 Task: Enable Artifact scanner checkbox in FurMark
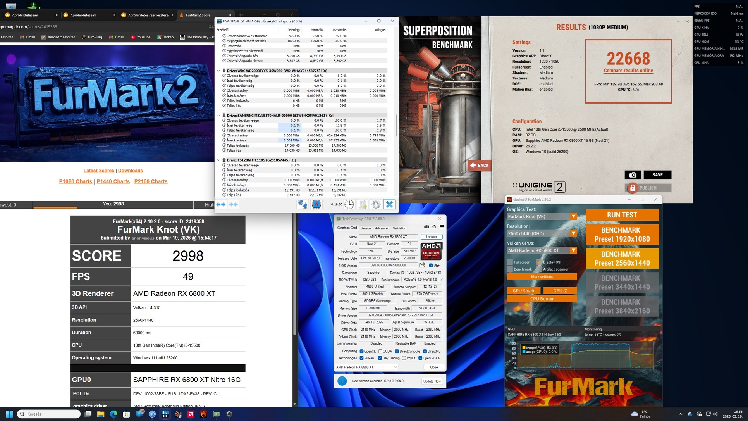539,269
